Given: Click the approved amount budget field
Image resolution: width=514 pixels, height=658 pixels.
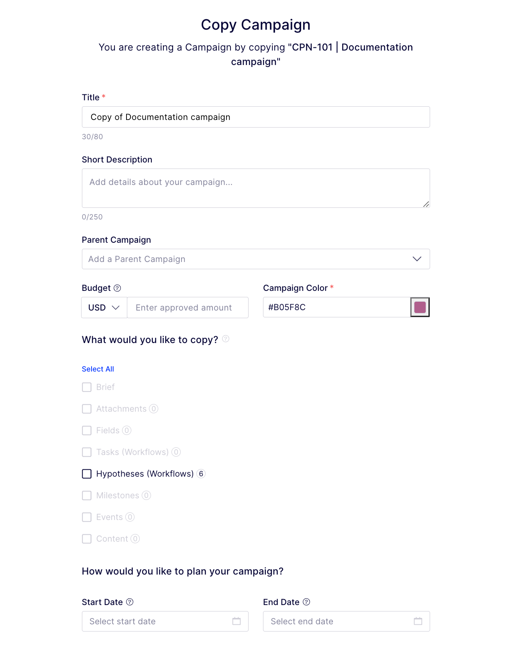Looking at the screenshot, I should pos(188,308).
